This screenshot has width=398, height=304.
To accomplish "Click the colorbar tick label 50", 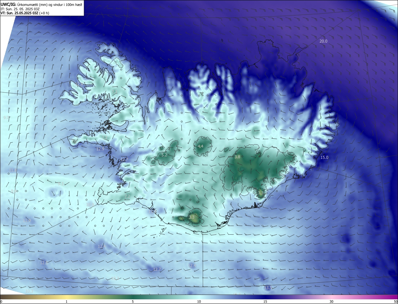I will pyautogui.click(x=396, y=302).
